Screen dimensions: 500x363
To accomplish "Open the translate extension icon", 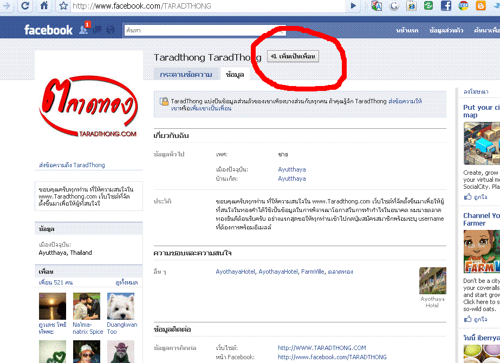I will pyautogui.click(x=376, y=6).
